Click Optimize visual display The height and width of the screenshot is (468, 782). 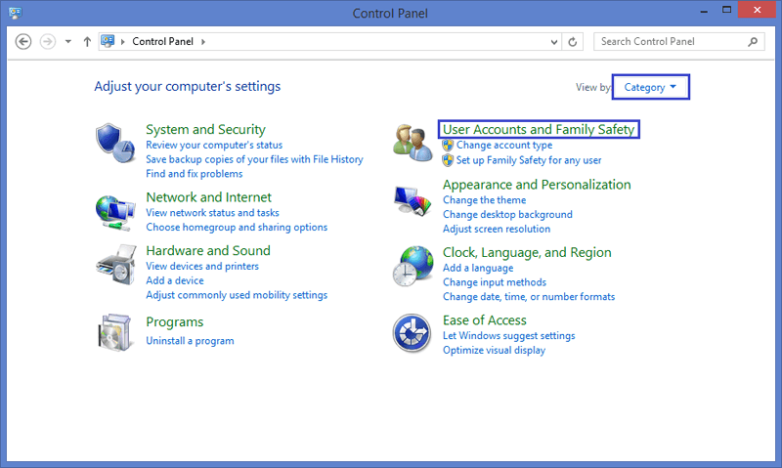(x=494, y=351)
